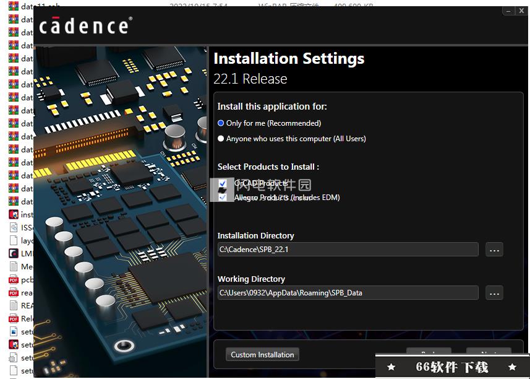Close the Cadence installer window
530x379 pixels.
click(521, 11)
